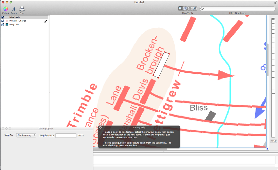Click in the Filter New Layer search field

(239, 9)
